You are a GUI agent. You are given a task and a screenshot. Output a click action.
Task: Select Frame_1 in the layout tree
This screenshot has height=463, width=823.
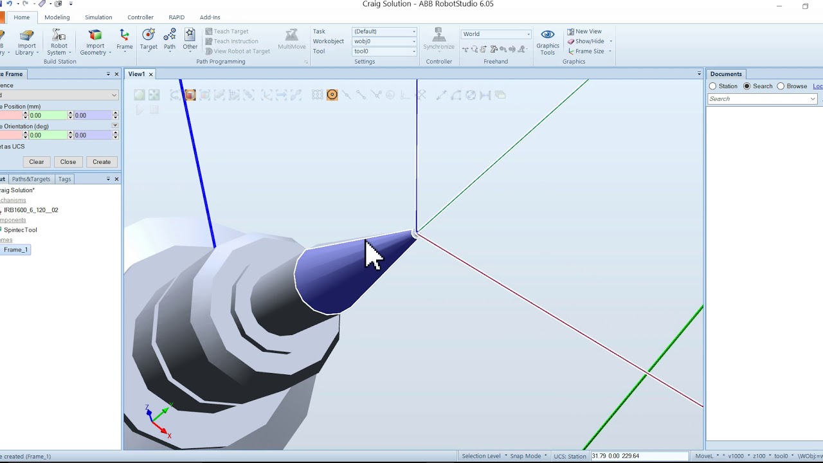[x=15, y=250]
